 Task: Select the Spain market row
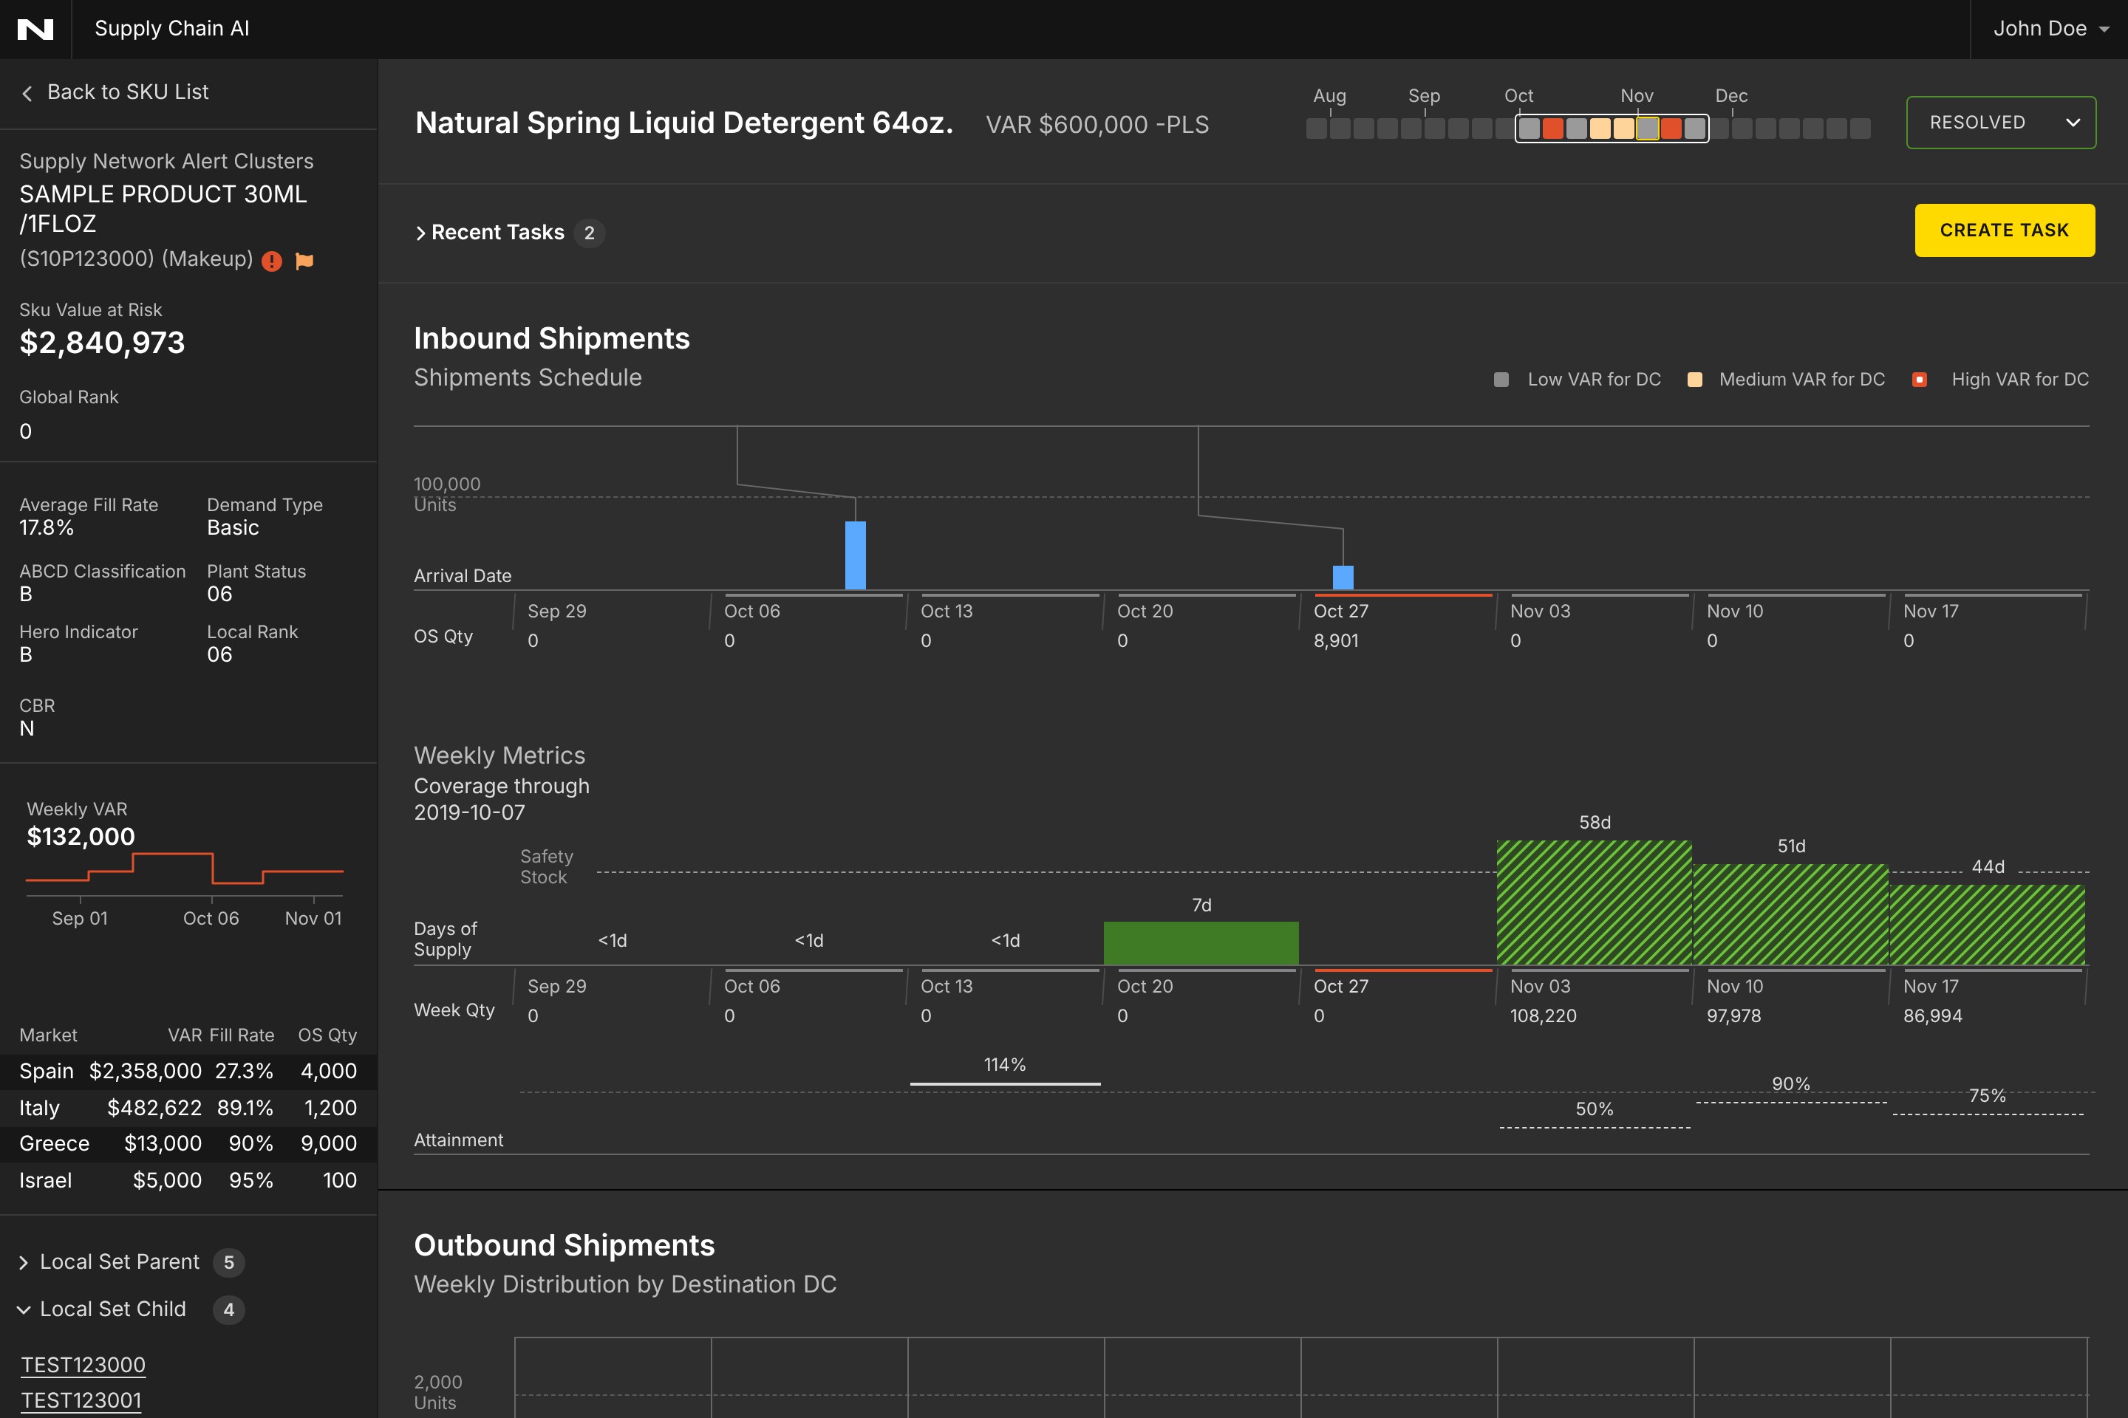188,1071
